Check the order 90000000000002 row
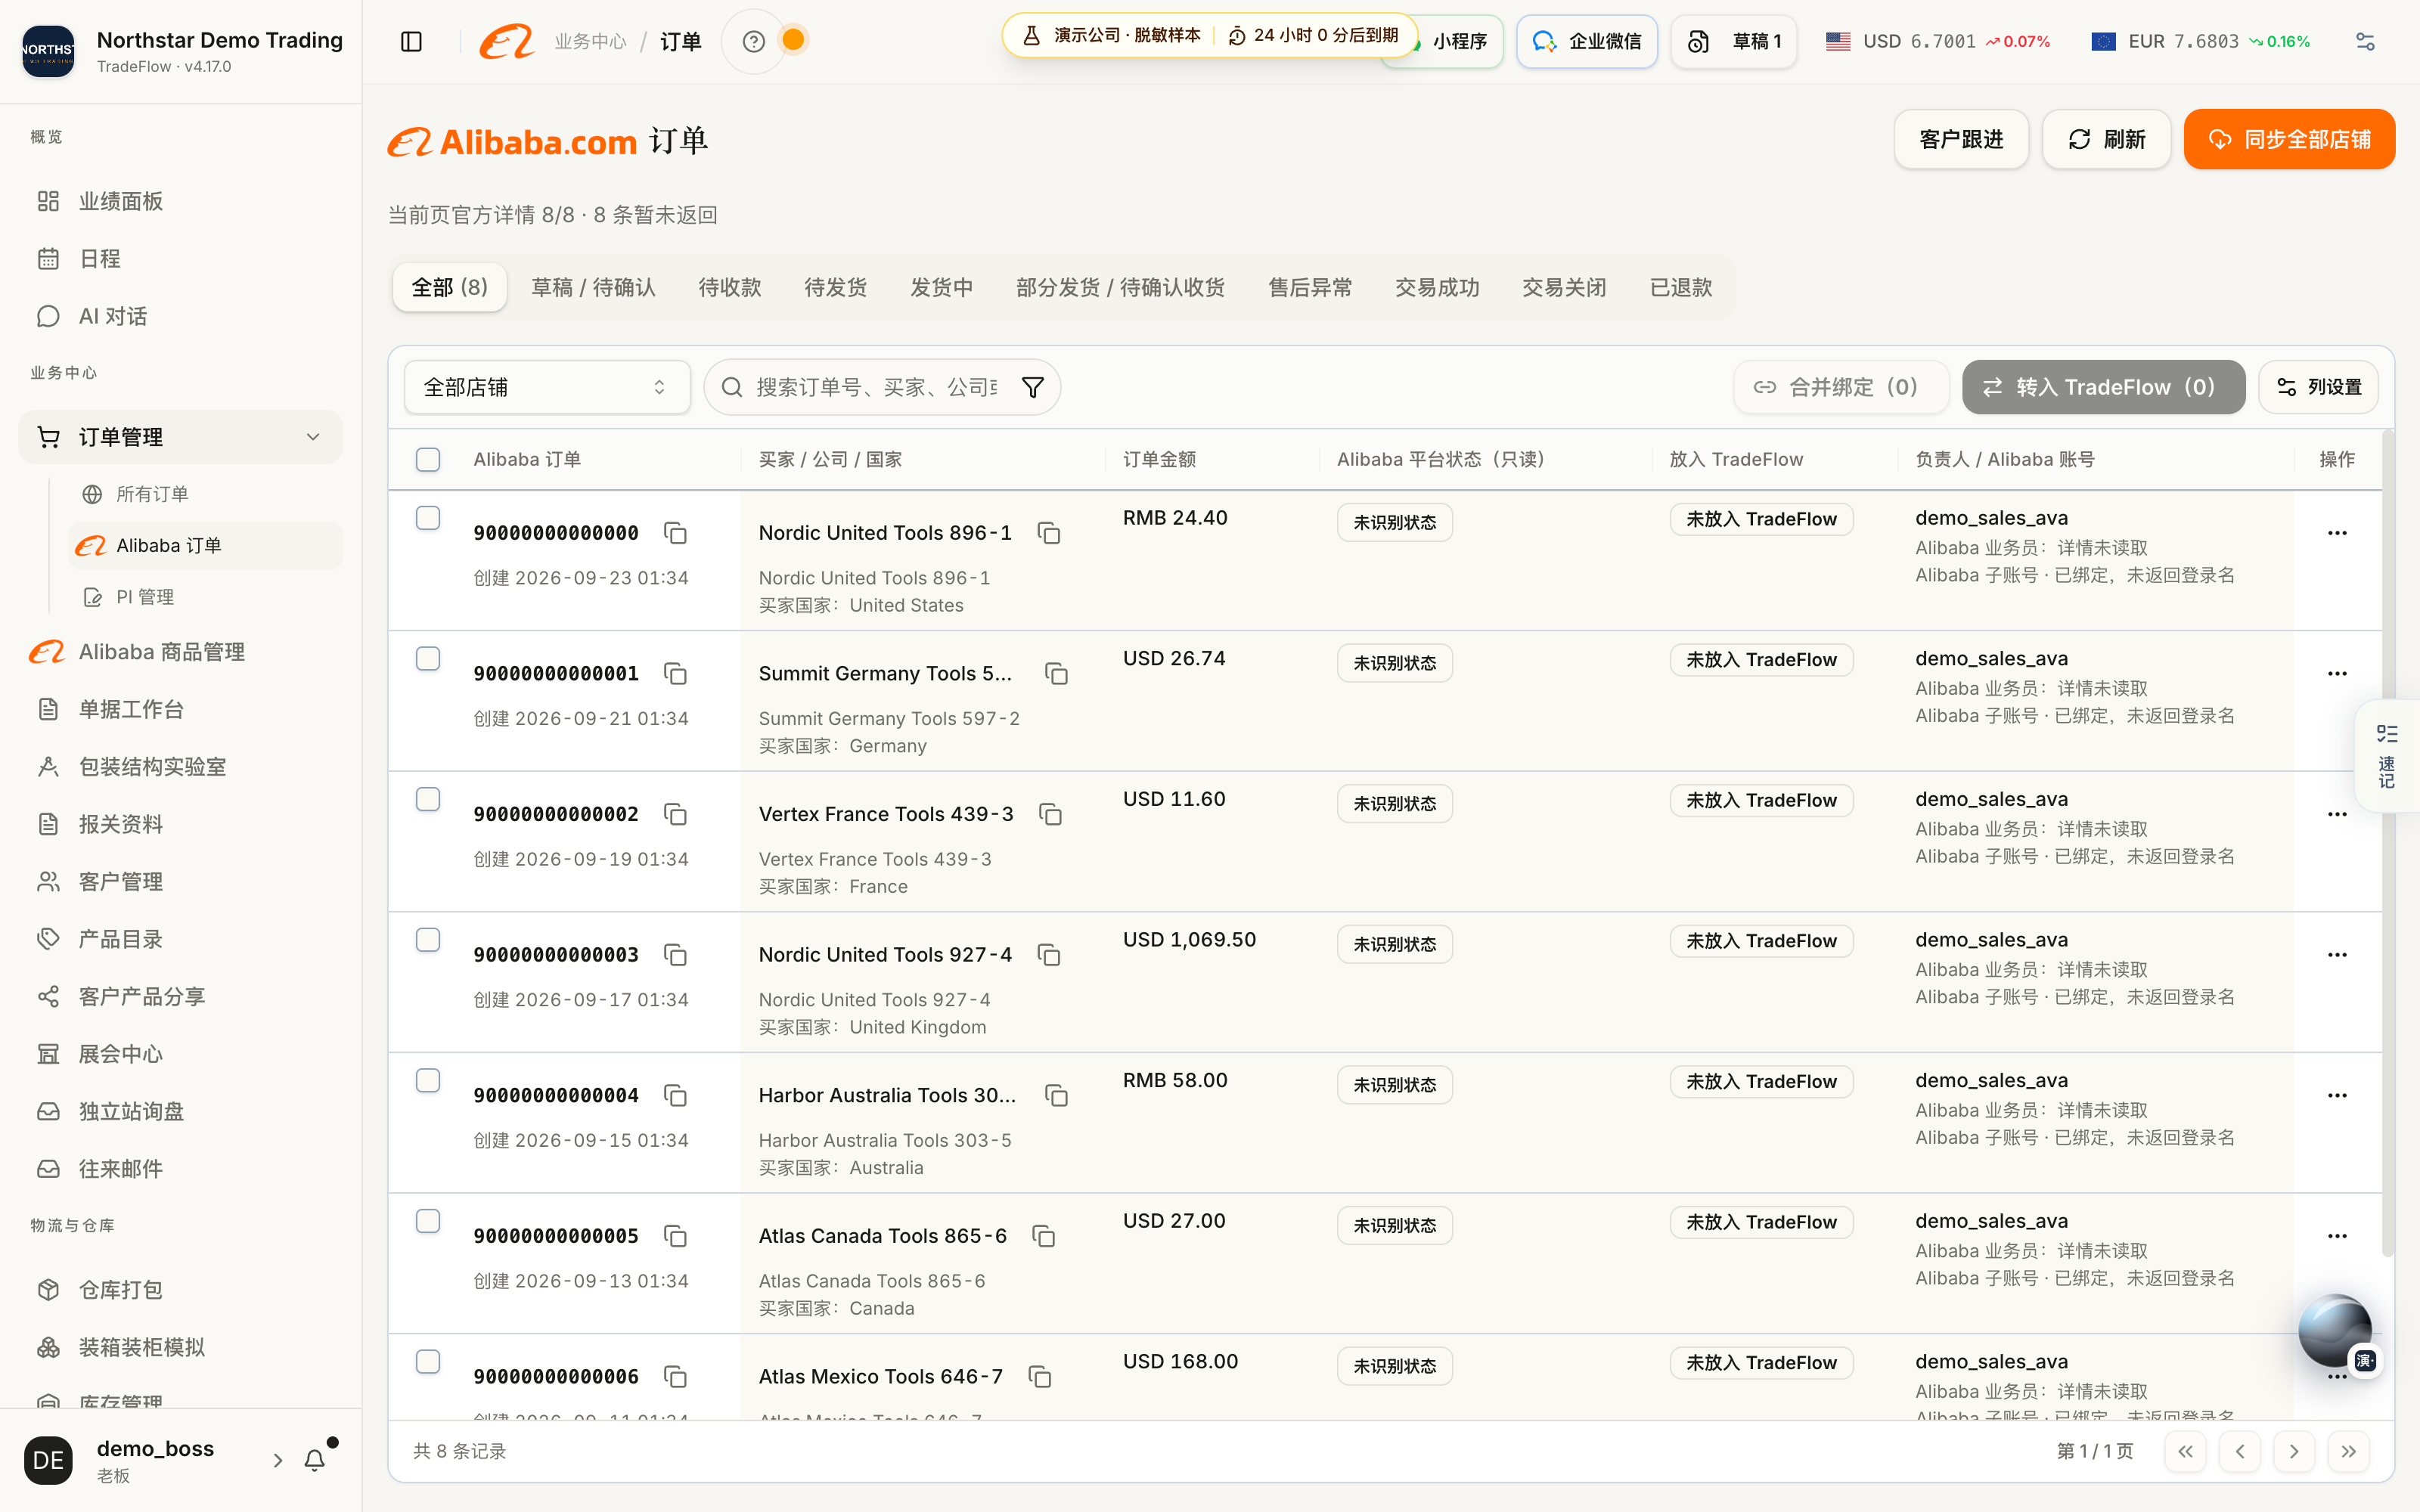The height and width of the screenshot is (1512, 2420). click(x=428, y=799)
